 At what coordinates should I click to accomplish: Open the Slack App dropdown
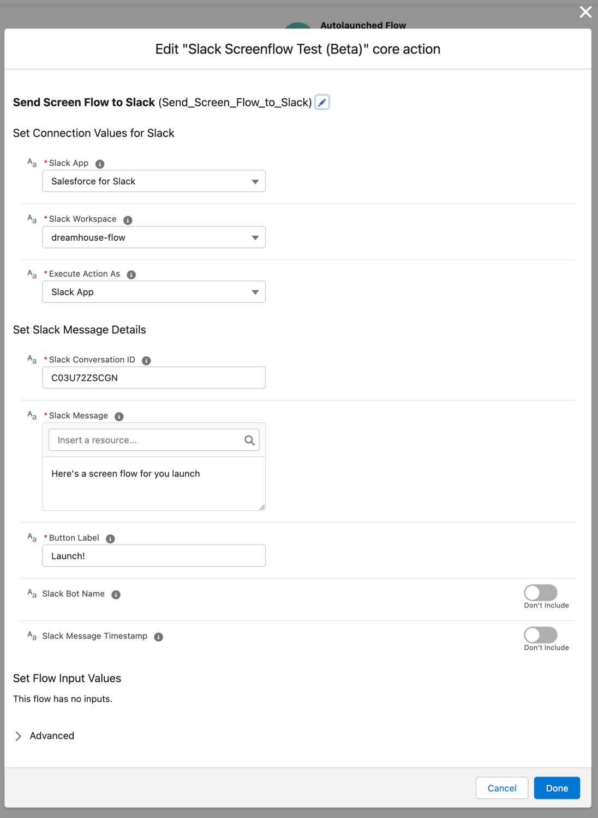pos(153,181)
